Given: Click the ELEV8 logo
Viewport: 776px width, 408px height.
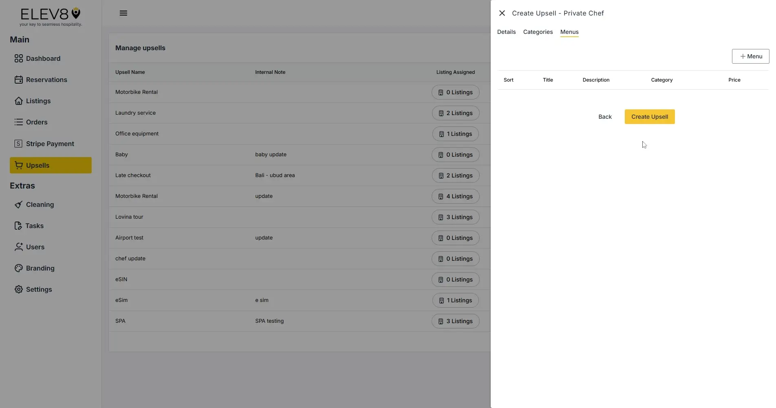Looking at the screenshot, I should pos(50,16).
